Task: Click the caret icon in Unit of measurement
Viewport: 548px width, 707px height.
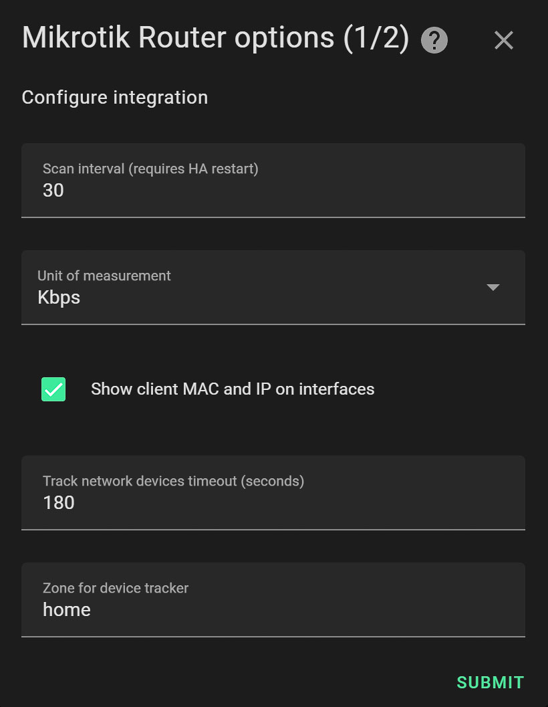Action: pyautogui.click(x=493, y=287)
